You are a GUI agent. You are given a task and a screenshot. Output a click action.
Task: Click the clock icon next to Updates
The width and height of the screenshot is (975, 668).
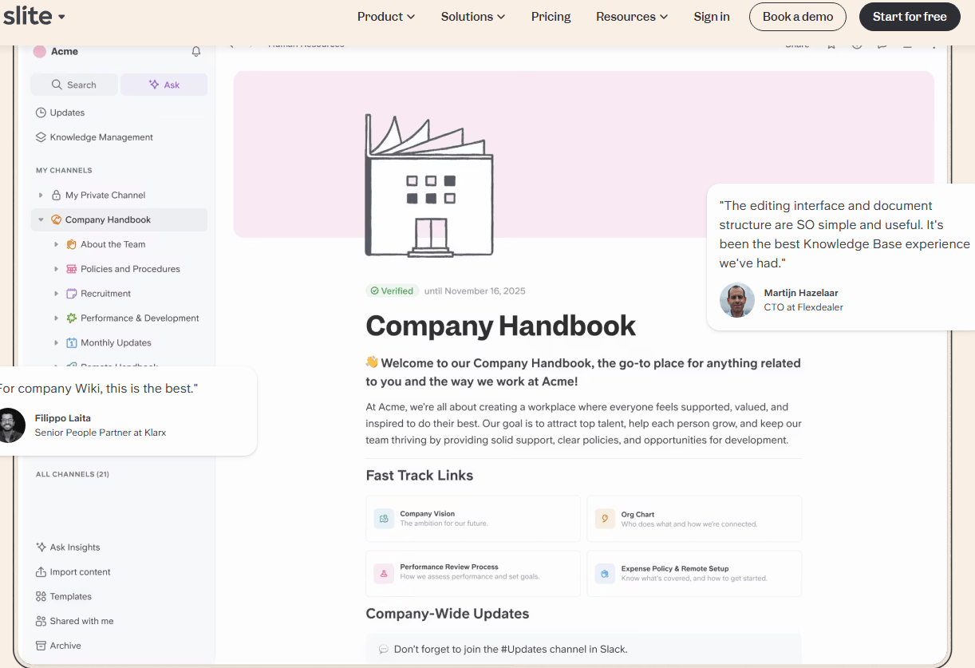(41, 113)
